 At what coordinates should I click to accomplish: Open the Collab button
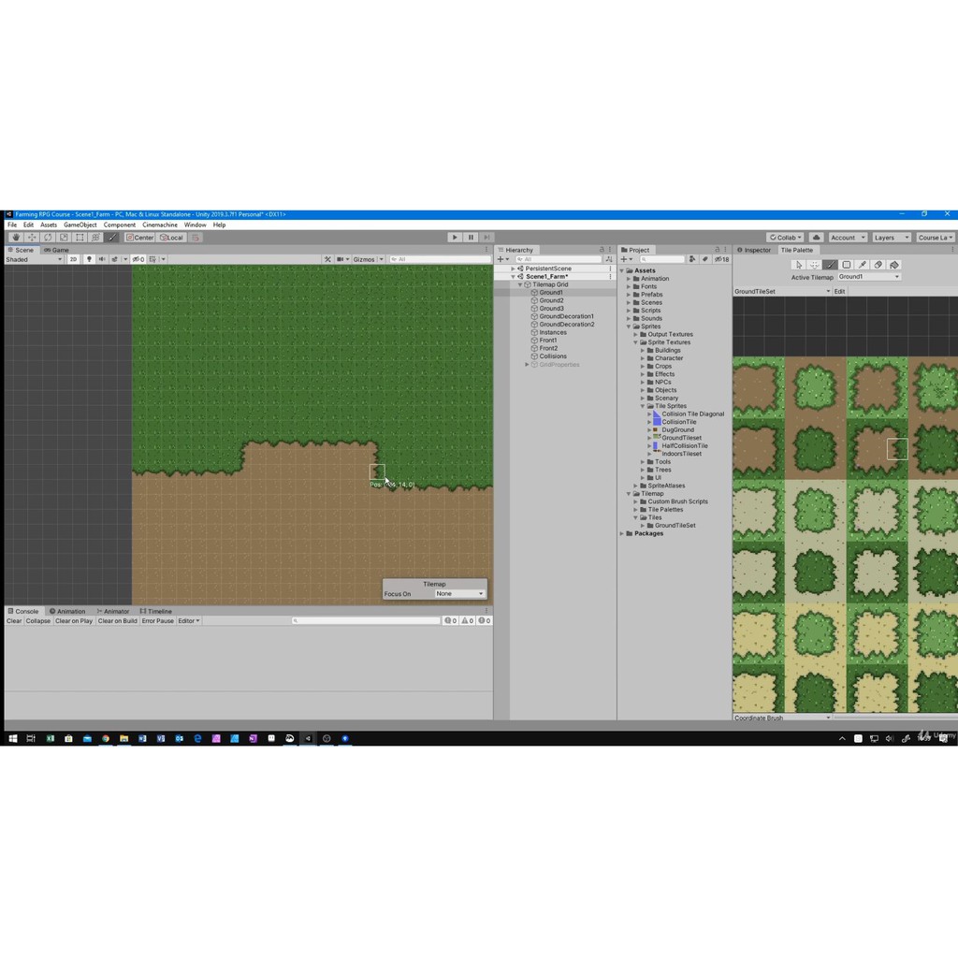point(785,237)
